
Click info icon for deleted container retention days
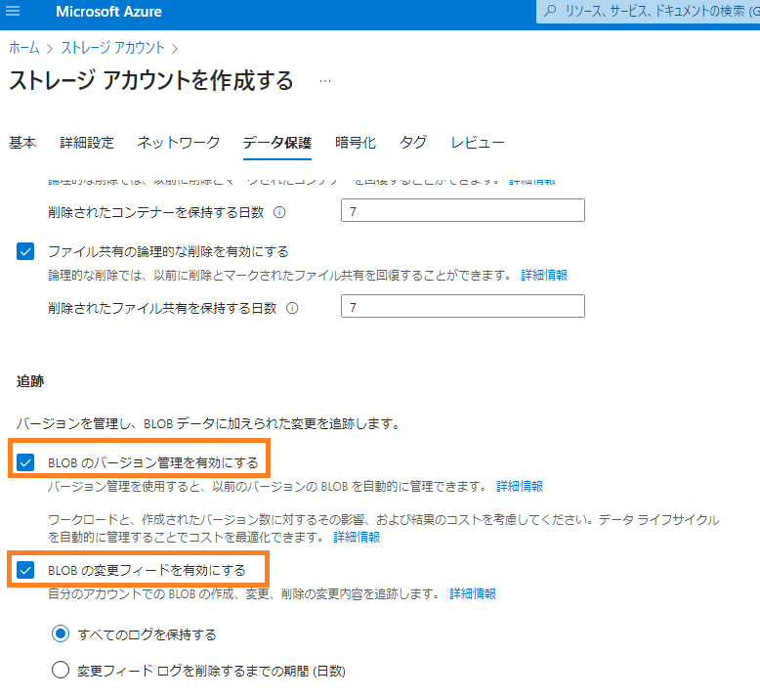point(279,212)
